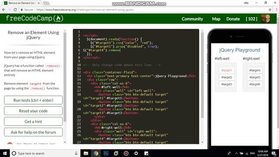Click the [ 102 ] points link
Viewport: 279px width, 157px height.
click(x=252, y=19)
